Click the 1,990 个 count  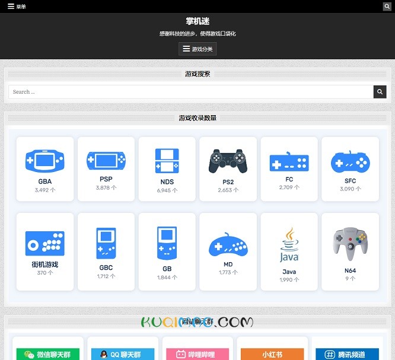[289, 280]
